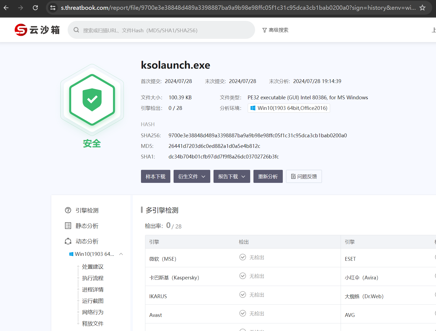Click the 卡巴斯基 (Kaspersky) engine name
436x331 pixels.
174,278
